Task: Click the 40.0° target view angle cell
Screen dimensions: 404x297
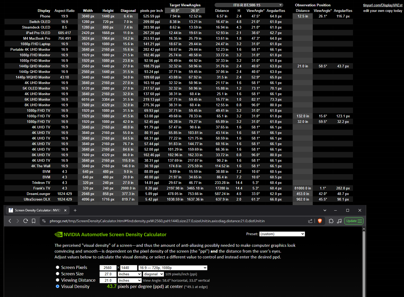Action: (x=175, y=11)
